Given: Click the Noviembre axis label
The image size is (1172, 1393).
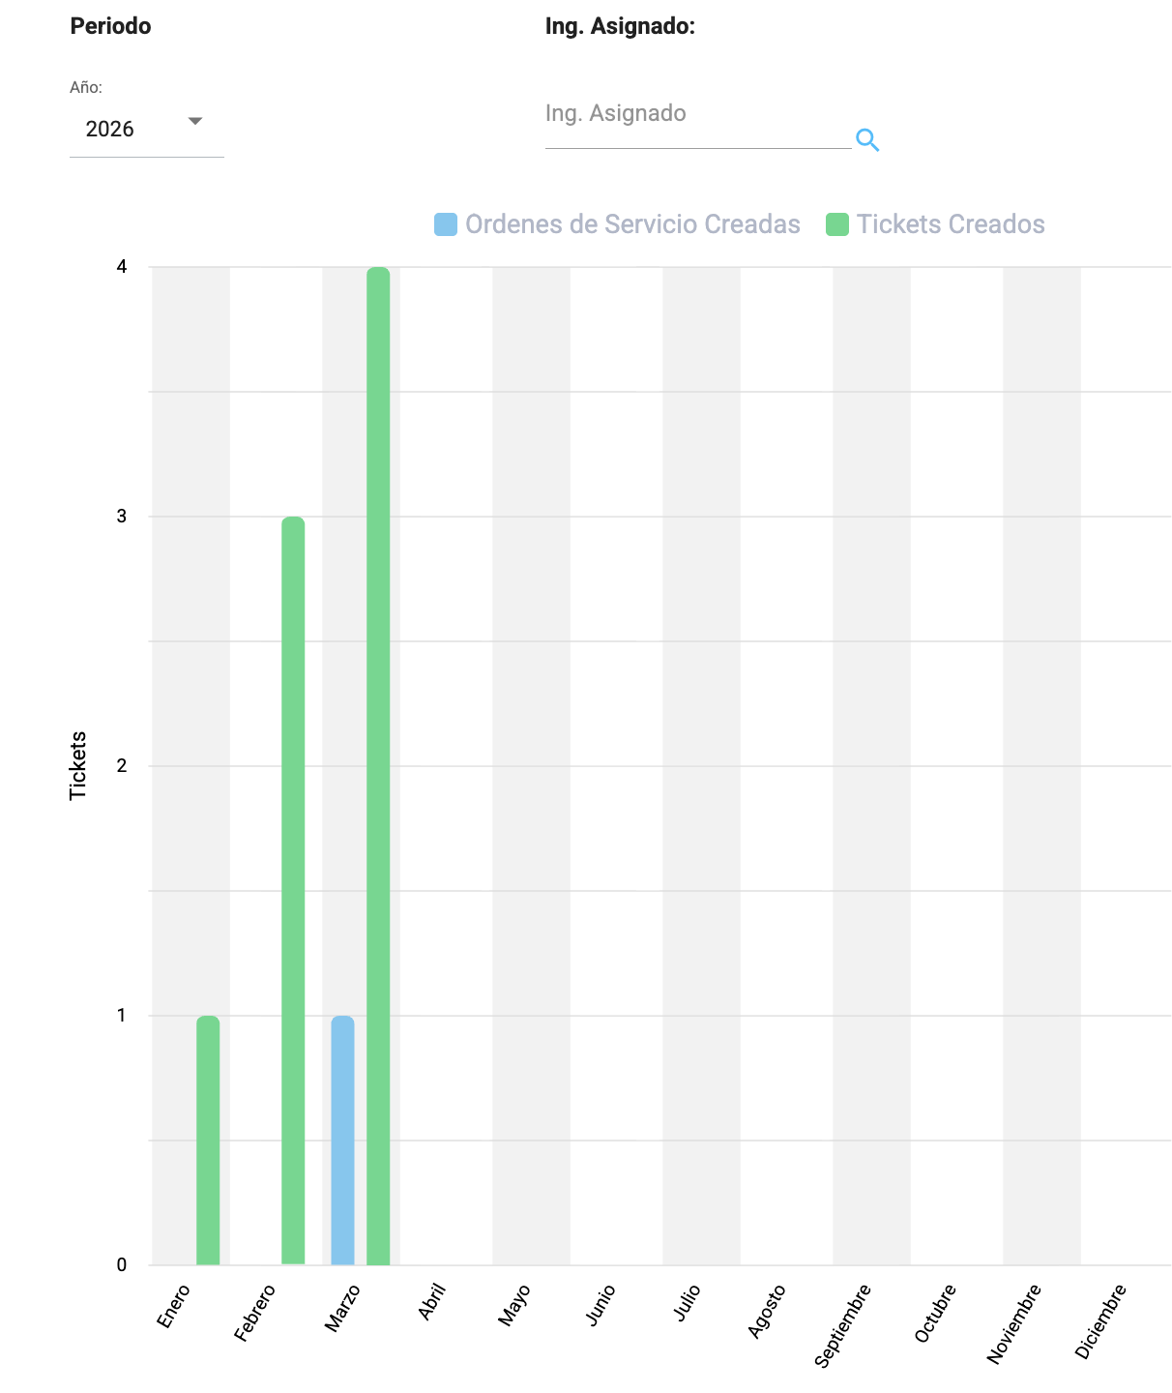Looking at the screenshot, I should (x=1013, y=1323).
